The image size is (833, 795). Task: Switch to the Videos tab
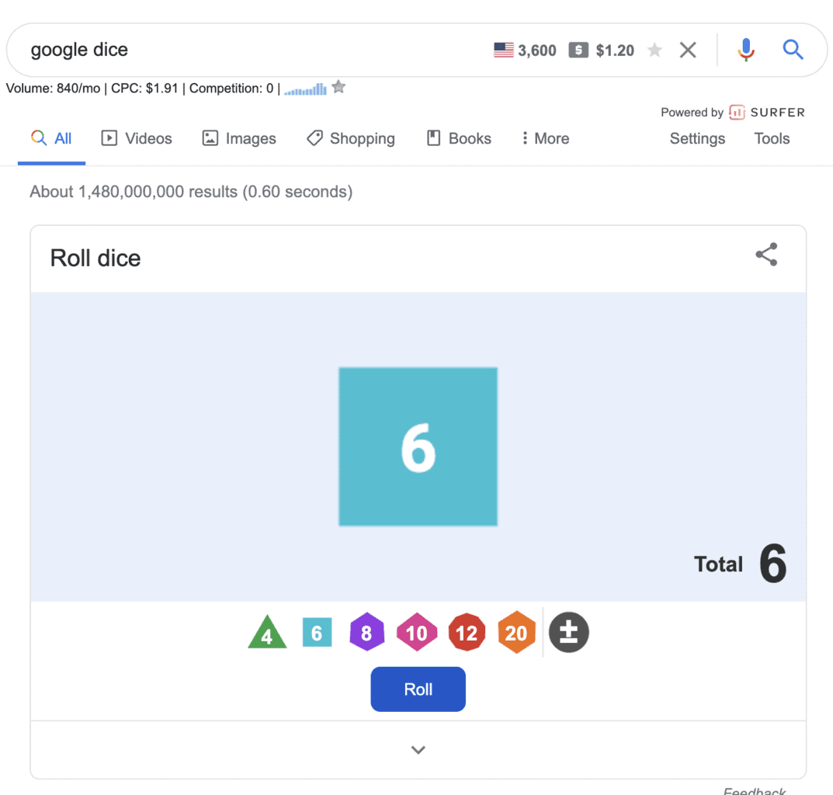tap(137, 139)
